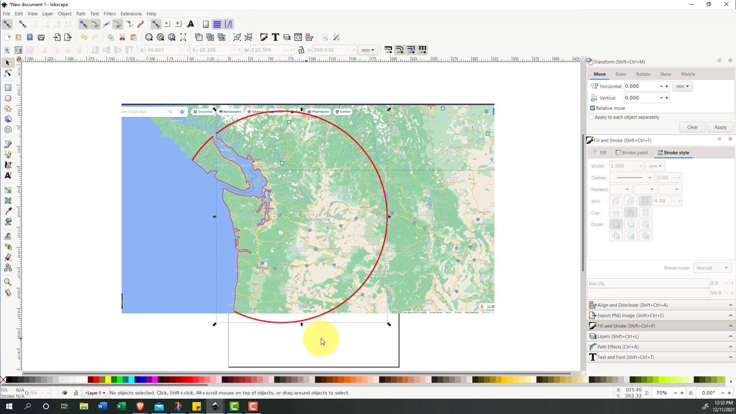Switch to the Rotate tab

[643, 74]
